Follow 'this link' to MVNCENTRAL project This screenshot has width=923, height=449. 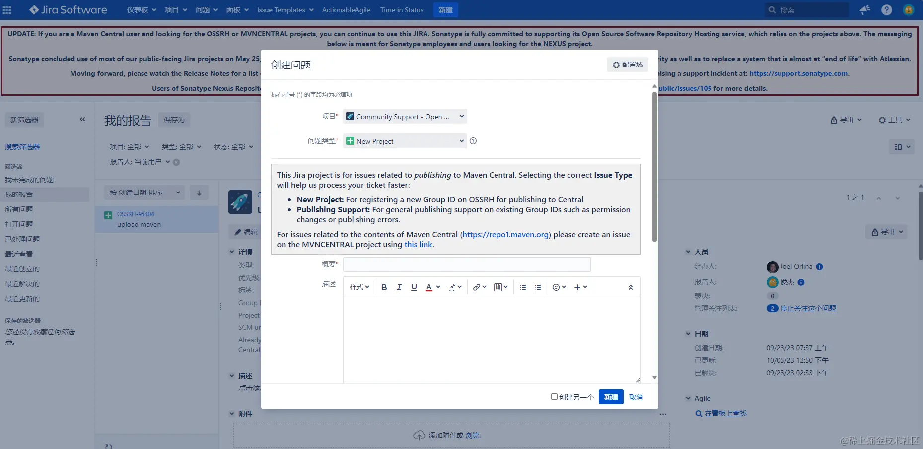pyautogui.click(x=418, y=245)
